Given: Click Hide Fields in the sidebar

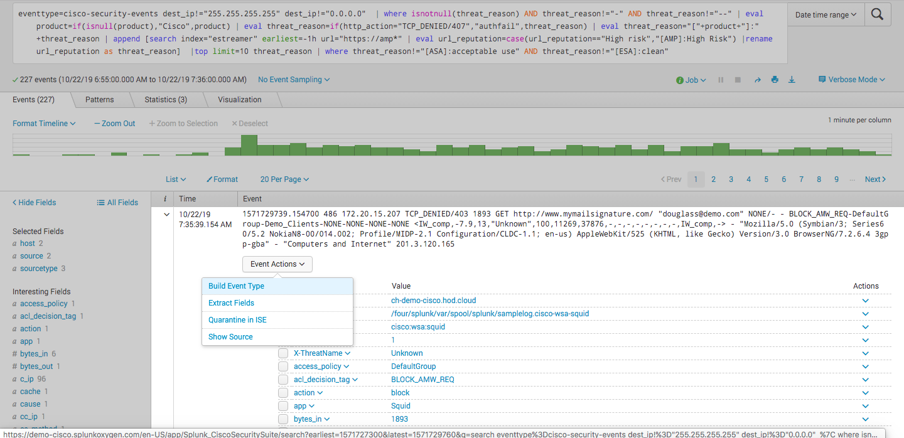Looking at the screenshot, I should click(x=35, y=203).
